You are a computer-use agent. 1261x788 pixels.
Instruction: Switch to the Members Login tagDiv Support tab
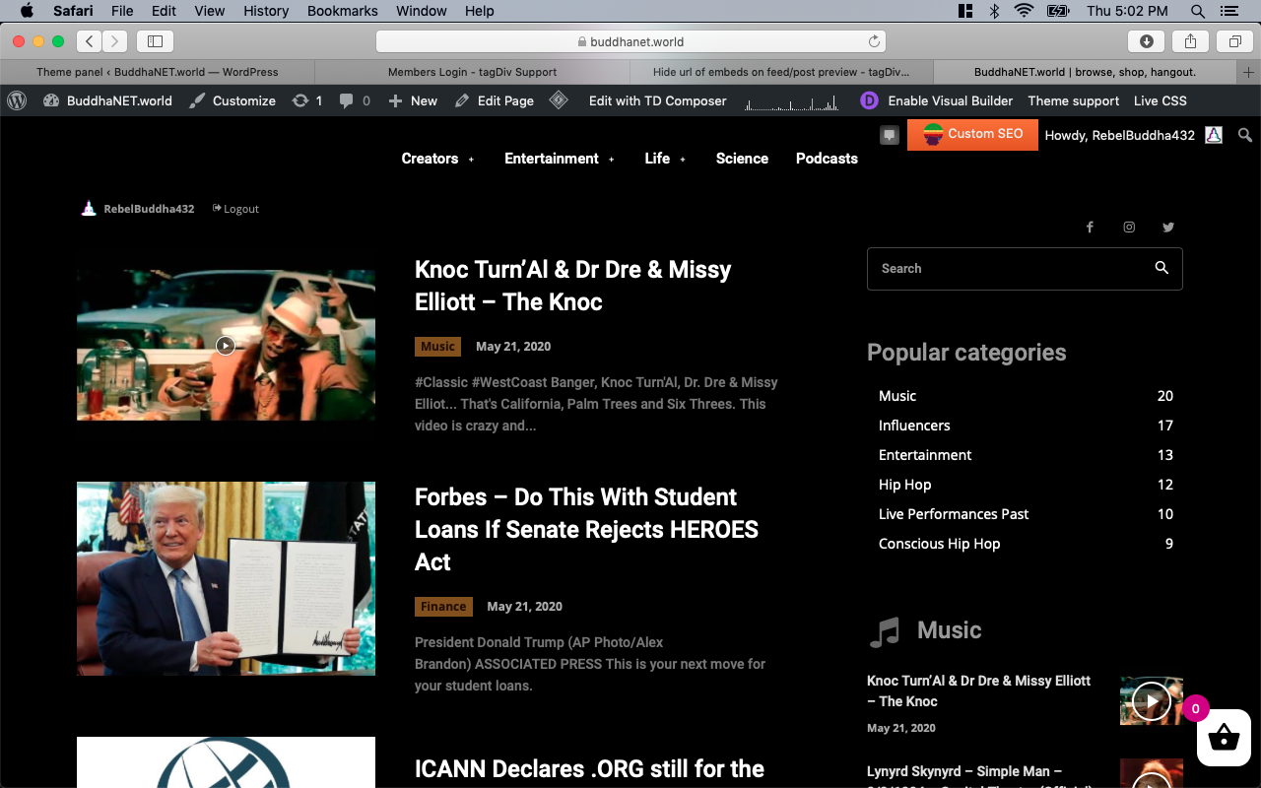click(472, 72)
